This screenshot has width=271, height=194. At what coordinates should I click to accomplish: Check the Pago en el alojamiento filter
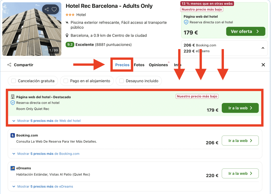point(66,81)
